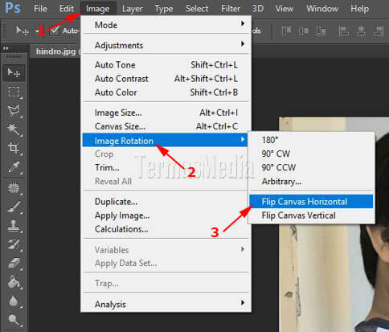Open the Image menu in menu bar

[x=98, y=9]
